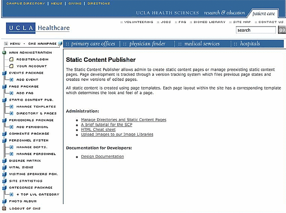Click the cube icon after CMS Mainpage
The image size is (286, 213).
click(x=60, y=43)
